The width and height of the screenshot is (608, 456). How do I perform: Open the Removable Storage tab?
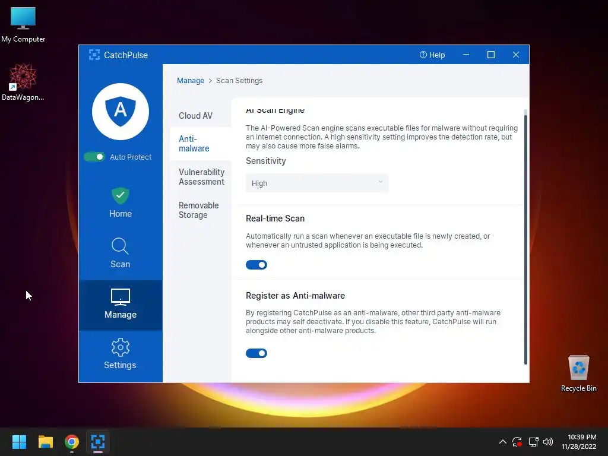pos(198,210)
